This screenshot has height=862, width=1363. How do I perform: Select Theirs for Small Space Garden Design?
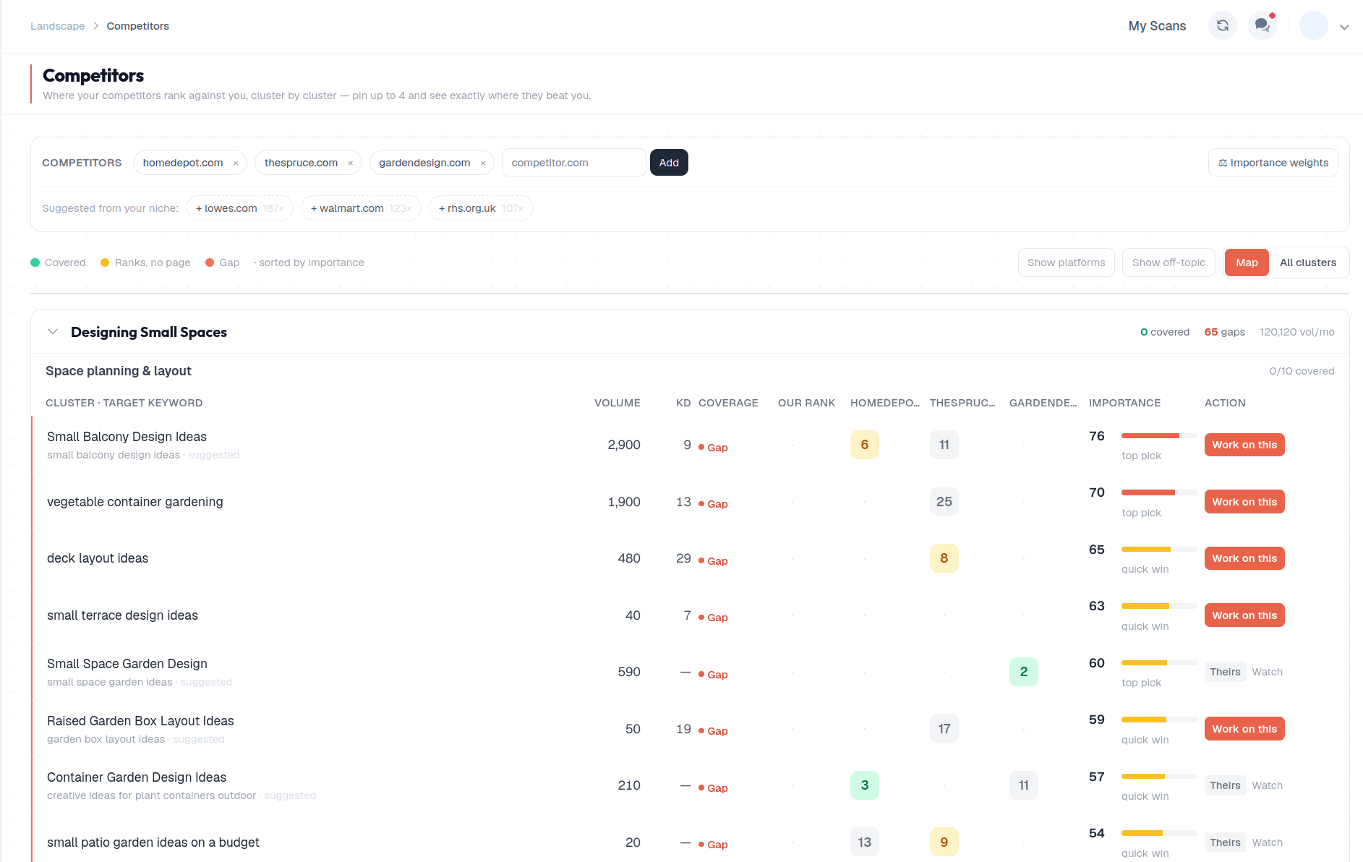pos(1225,672)
